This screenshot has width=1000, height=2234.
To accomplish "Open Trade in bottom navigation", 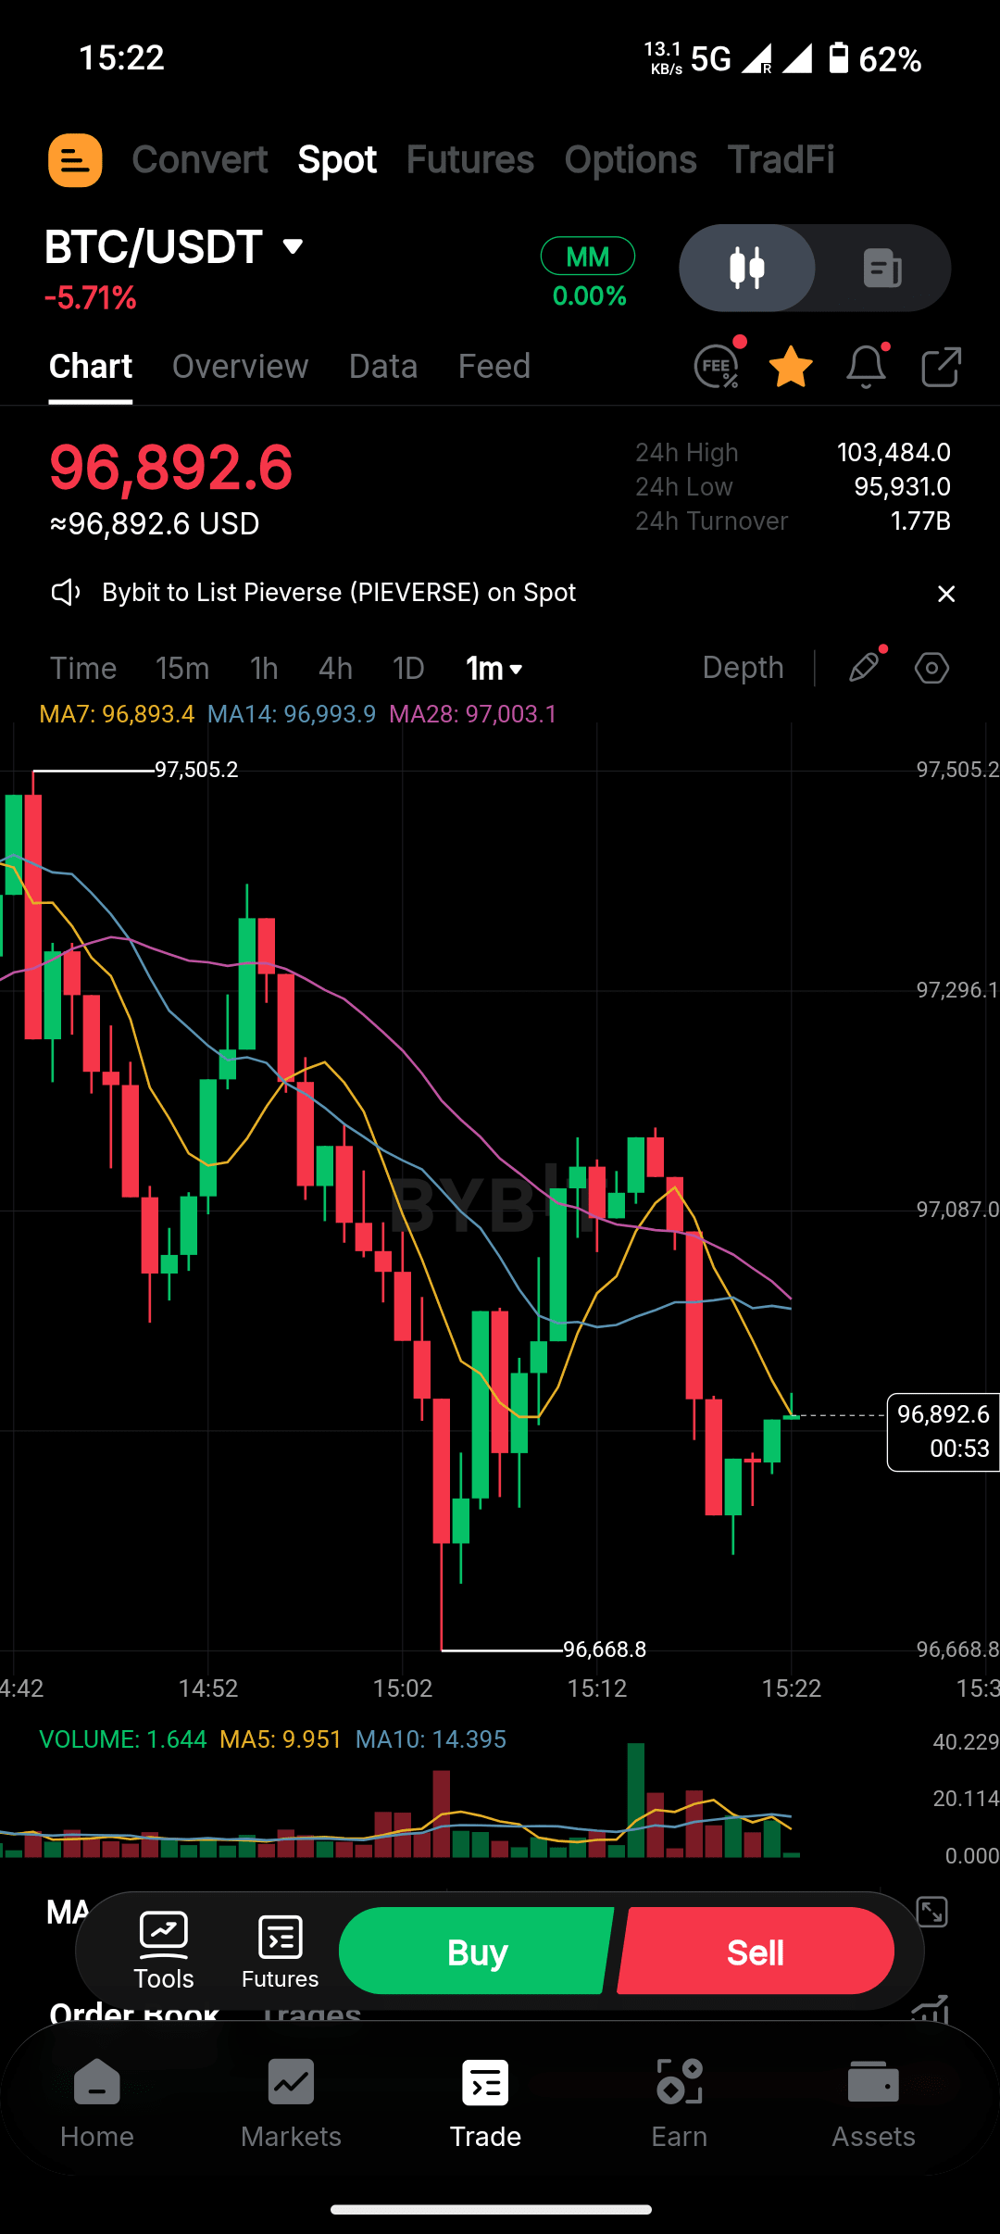I will click(x=485, y=2102).
